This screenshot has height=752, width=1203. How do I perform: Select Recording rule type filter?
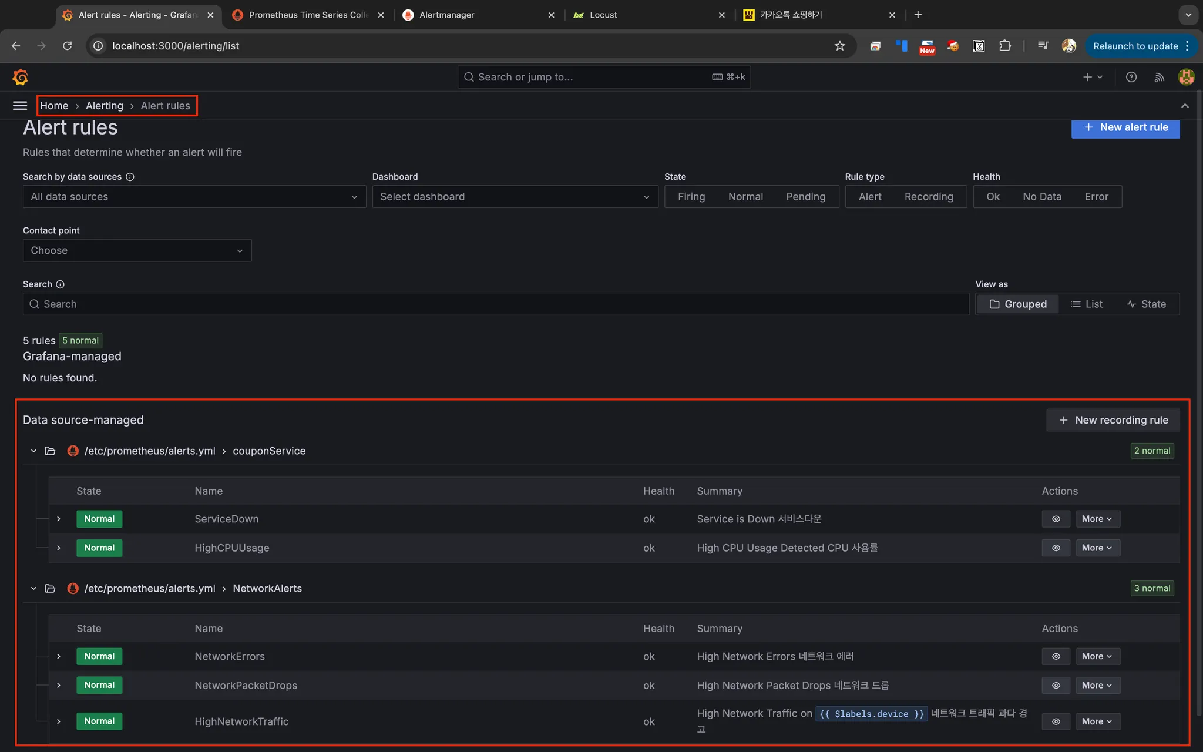coord(928,197)
